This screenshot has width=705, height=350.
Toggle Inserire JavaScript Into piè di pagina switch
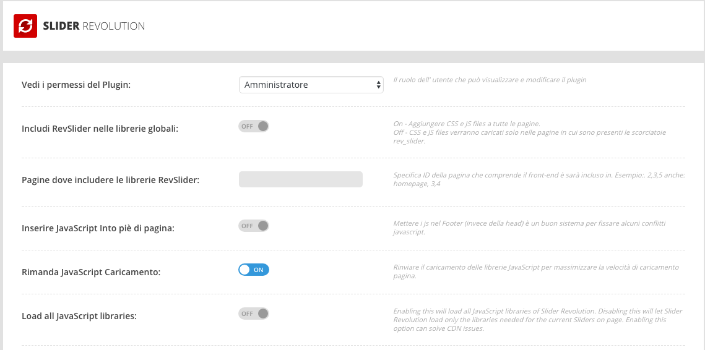click(254, 226)
